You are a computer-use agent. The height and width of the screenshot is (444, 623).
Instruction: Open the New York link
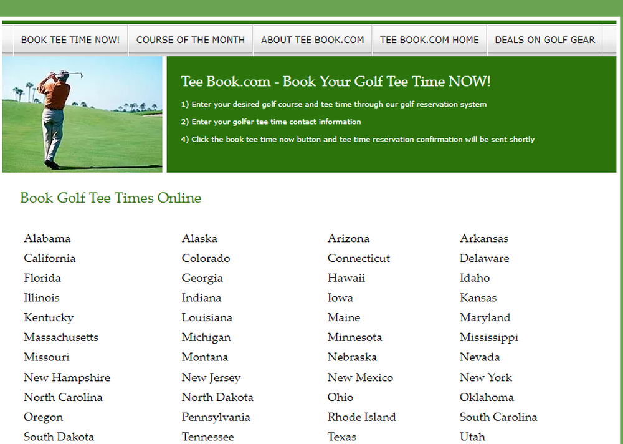[486, 377]
